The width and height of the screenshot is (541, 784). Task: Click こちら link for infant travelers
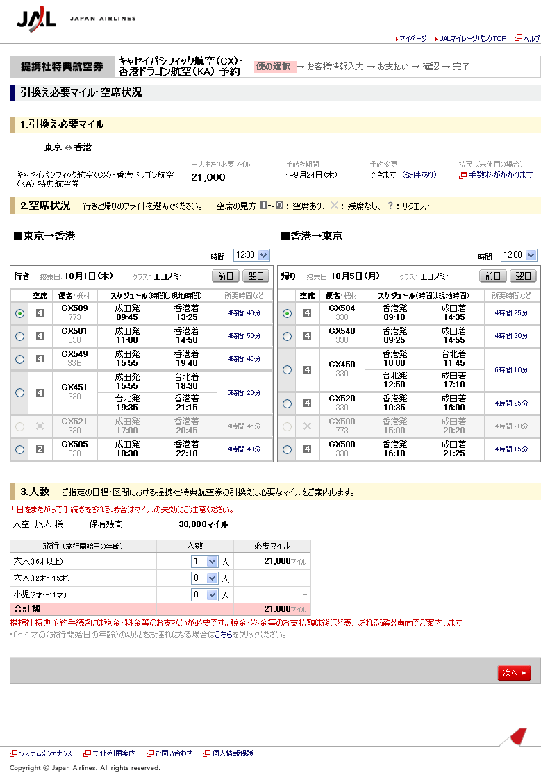(x=223, y=635)
